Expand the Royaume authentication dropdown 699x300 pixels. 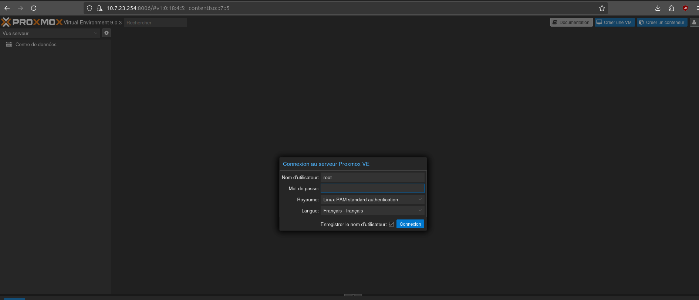pyautogui.click(x=420, y=200)
